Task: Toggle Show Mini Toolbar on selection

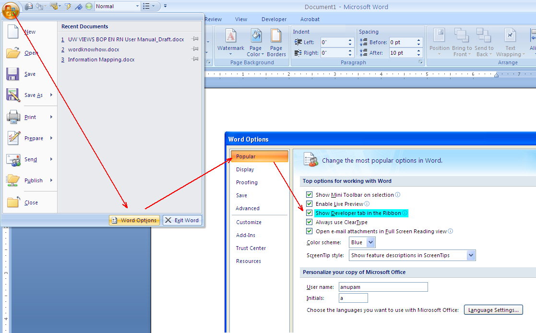Action: (x=310, y=194)
